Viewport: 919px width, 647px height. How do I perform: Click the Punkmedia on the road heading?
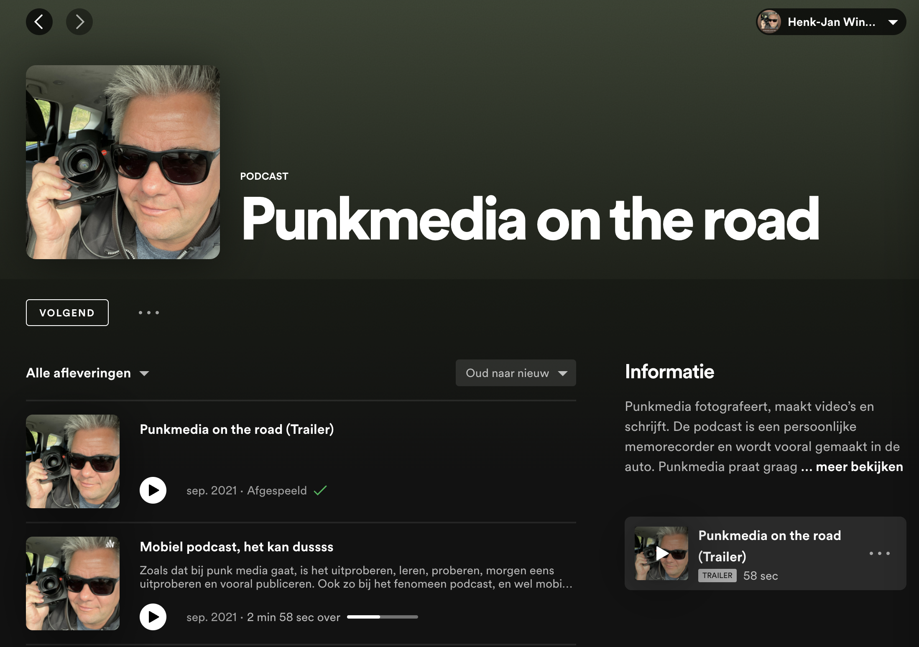point(530,219)
